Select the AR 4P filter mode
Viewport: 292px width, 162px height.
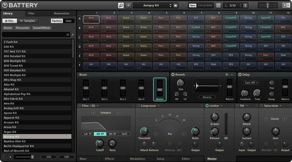point(112,134)
